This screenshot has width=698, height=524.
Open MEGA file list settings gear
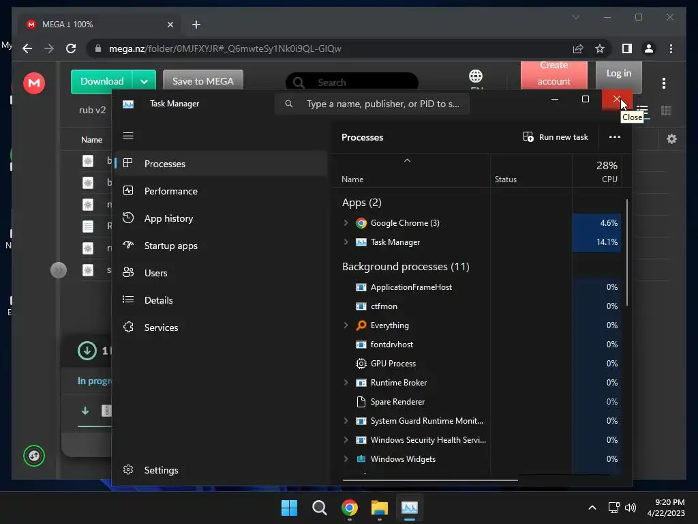coord(671,139)
